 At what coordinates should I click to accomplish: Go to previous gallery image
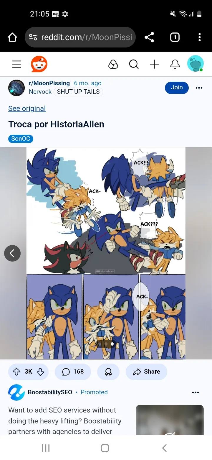(x=12, y=253)
